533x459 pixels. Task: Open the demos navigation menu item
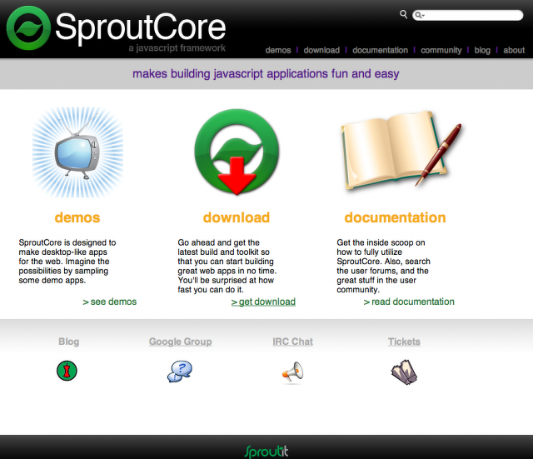pos(278,50)
